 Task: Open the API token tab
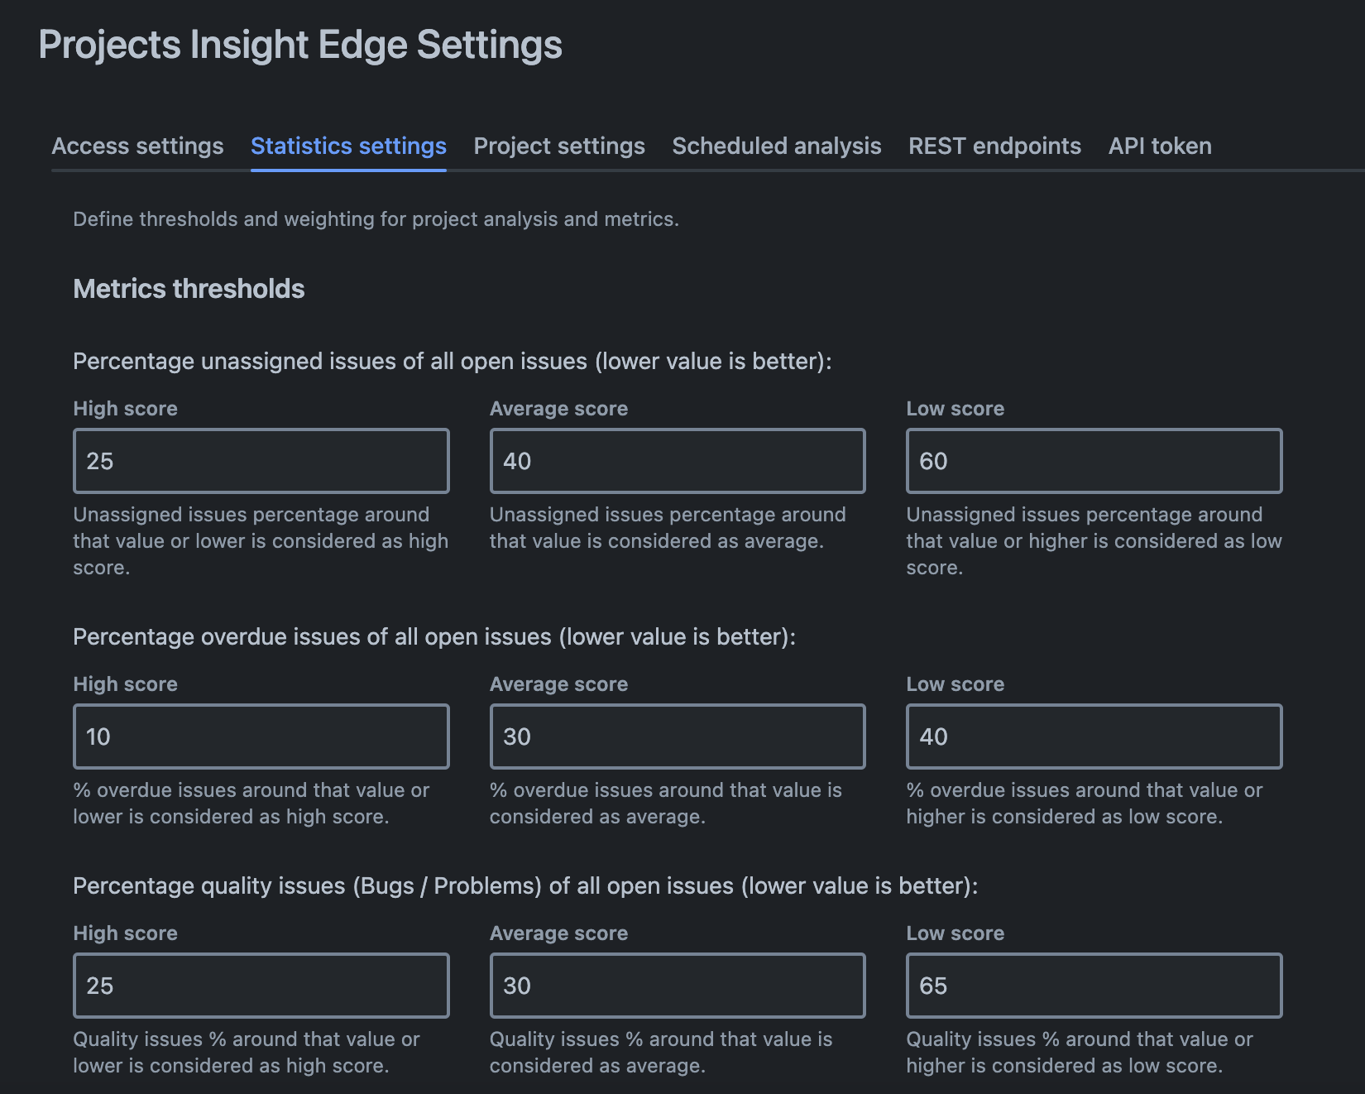click(1160, 146)
